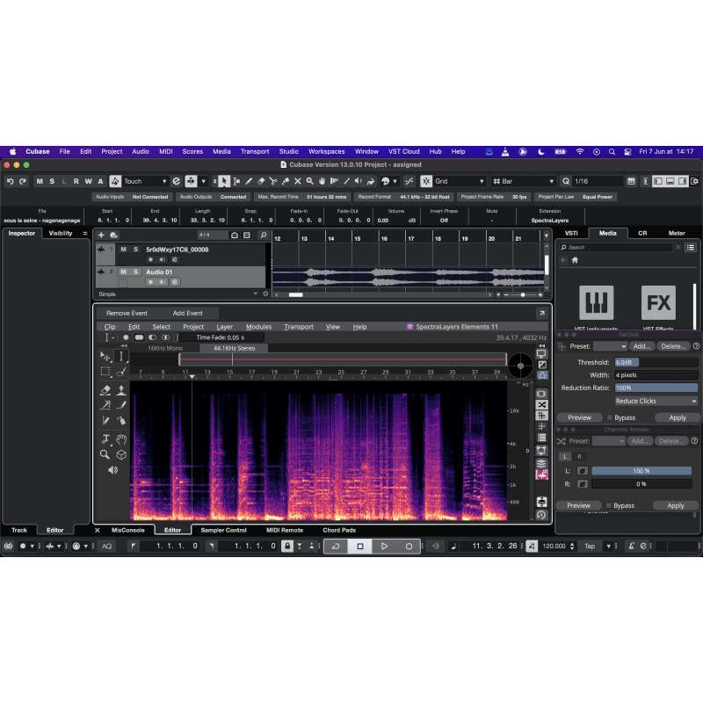The height and width of the screenshot is (703, 703).
Task: Click Apply in the DeClick panel
Action: tap(678, 417)
